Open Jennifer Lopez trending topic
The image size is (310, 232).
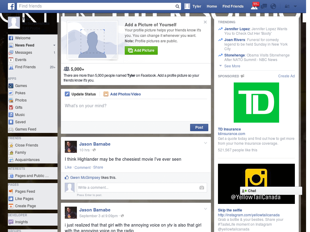coord(237,29)
